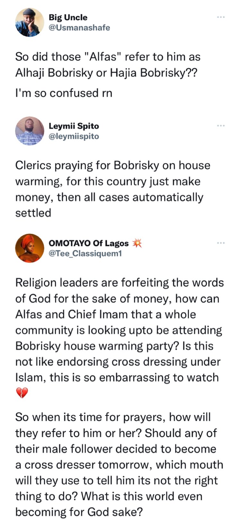The width and height of the screenshot is (233, 530).
Task: Click Big Uncle's profile picture
Action: [30, 23]
